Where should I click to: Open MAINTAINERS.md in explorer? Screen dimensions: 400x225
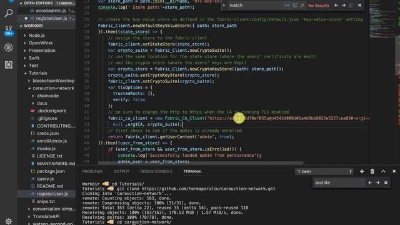pos(46,164)
